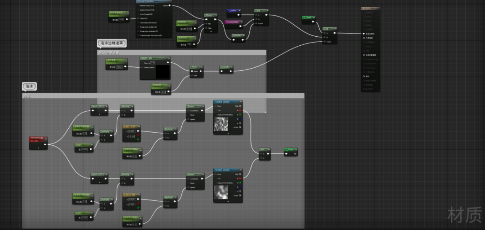Click the FadeDistance input pin on Depth Fade

142,67
